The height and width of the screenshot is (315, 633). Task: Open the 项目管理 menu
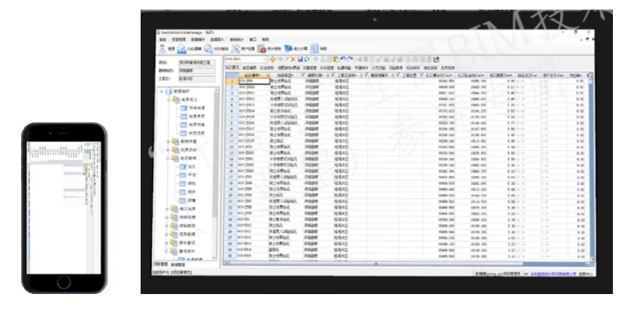click(x=178, y=39)
